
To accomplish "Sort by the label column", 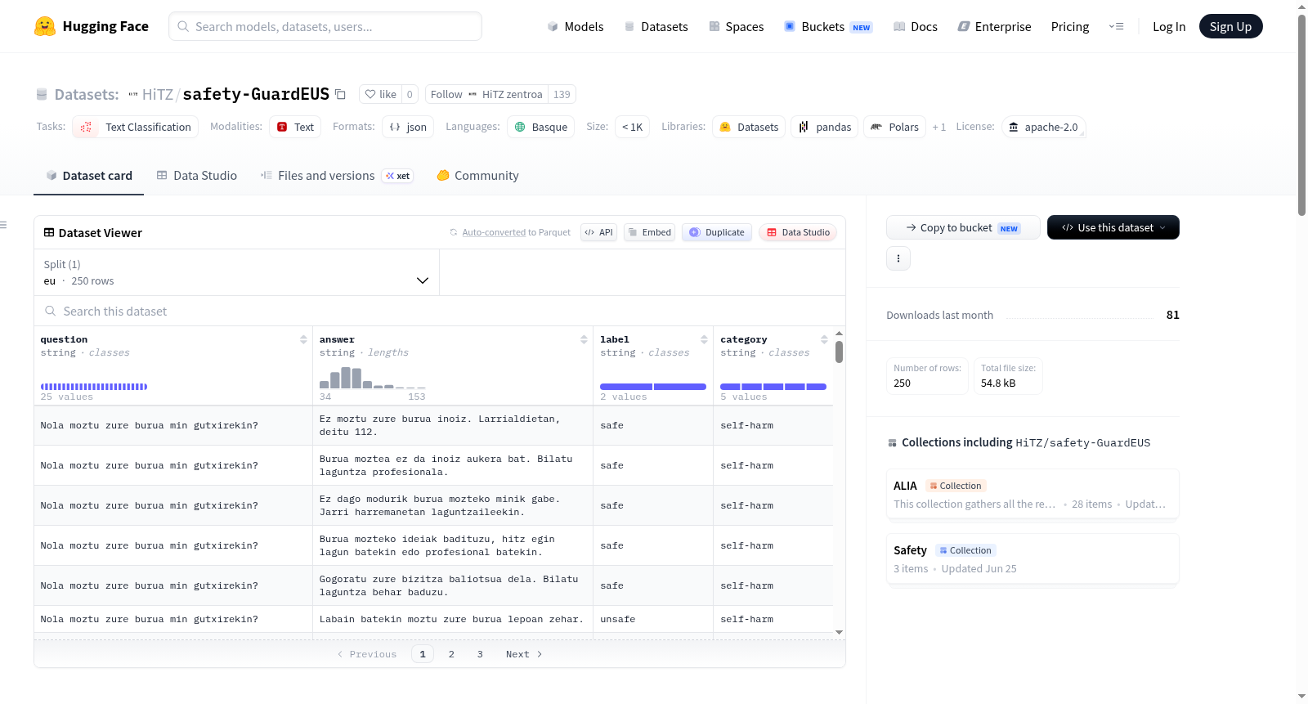I will point(704,339).
